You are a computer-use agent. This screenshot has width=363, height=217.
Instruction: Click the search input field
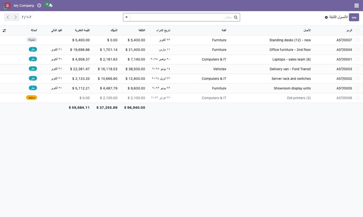click(x=181, y=17)
